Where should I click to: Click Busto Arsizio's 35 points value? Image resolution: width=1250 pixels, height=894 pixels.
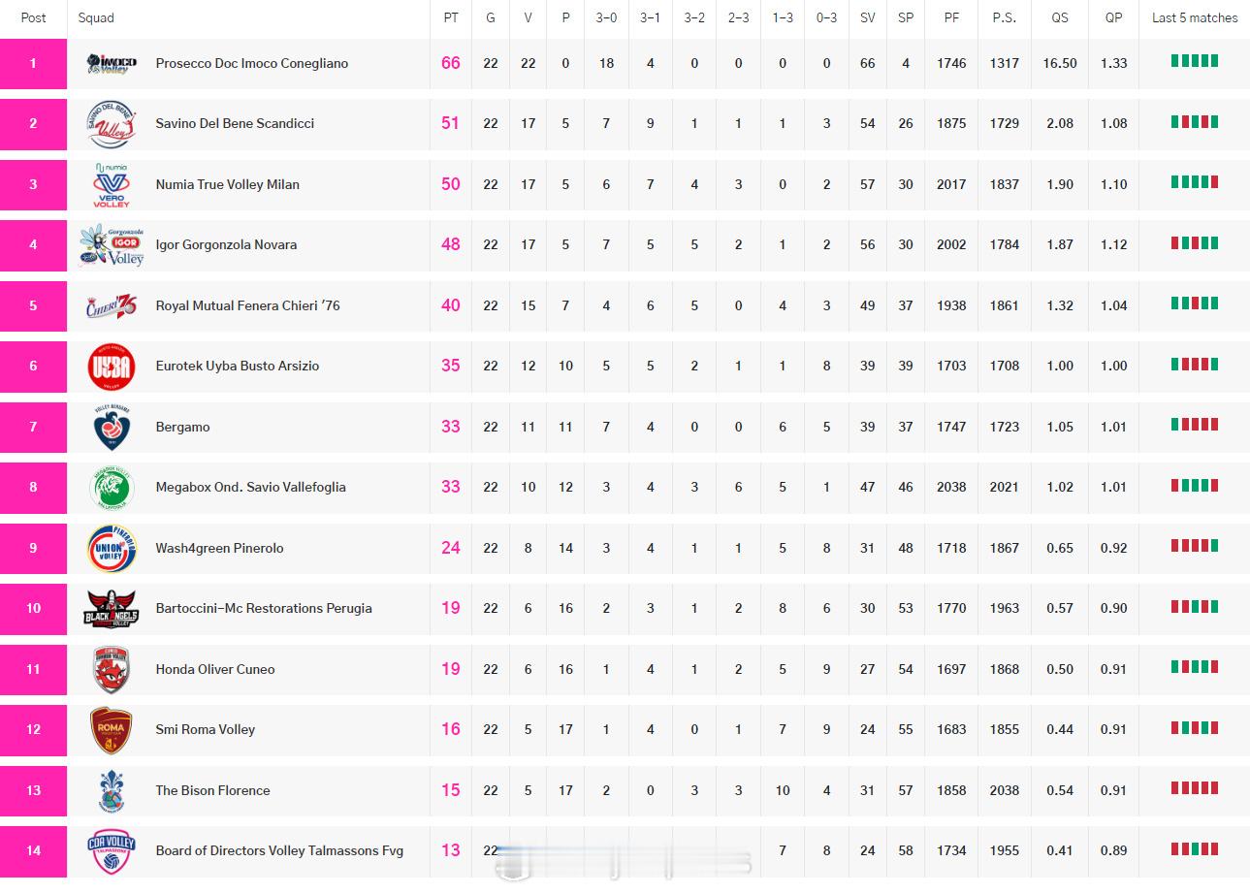pos(451,366)
